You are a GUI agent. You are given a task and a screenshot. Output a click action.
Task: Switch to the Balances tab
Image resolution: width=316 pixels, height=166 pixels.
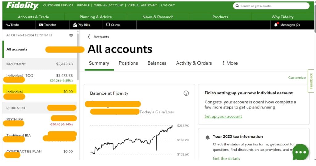pyautogui.click(x=157, y=63)
